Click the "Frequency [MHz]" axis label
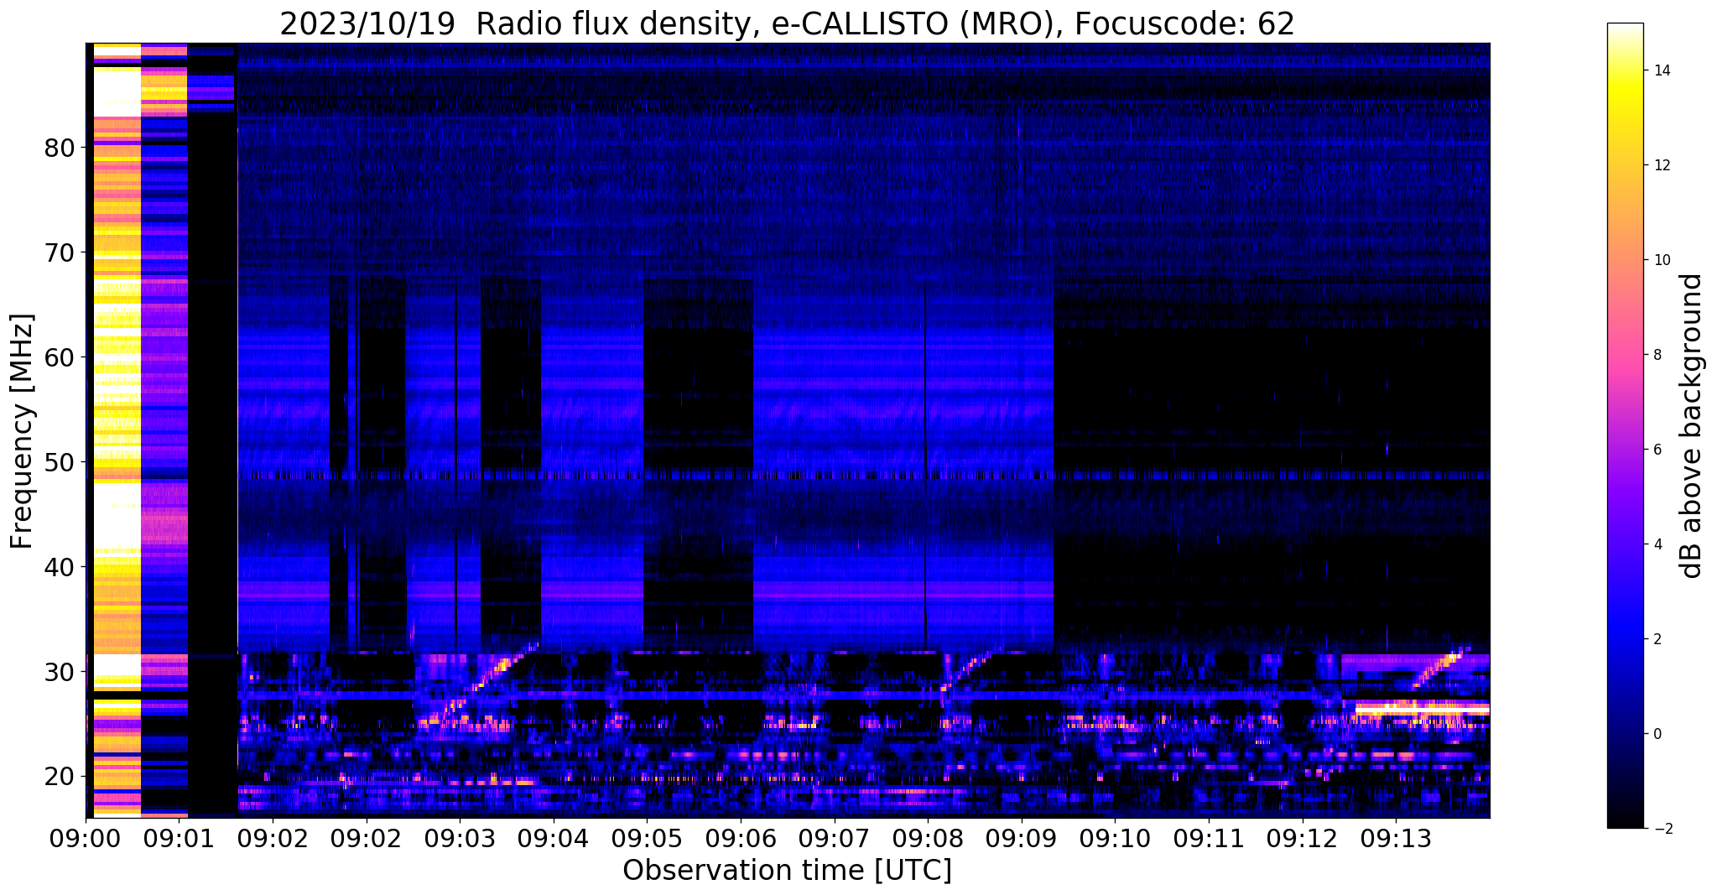This screenshot has height=895, width=1717. [x=23, y=431]
